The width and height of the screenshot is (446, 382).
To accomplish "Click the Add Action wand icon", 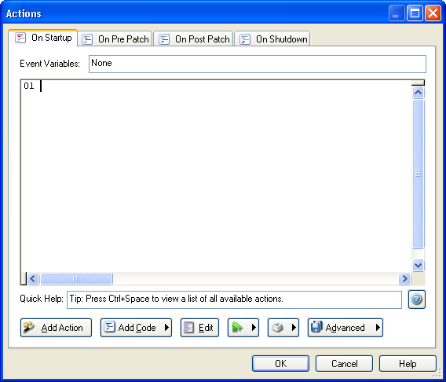I will [x=29, y=327].
